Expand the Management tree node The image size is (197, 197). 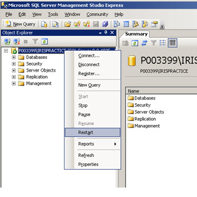coord(14,84)
